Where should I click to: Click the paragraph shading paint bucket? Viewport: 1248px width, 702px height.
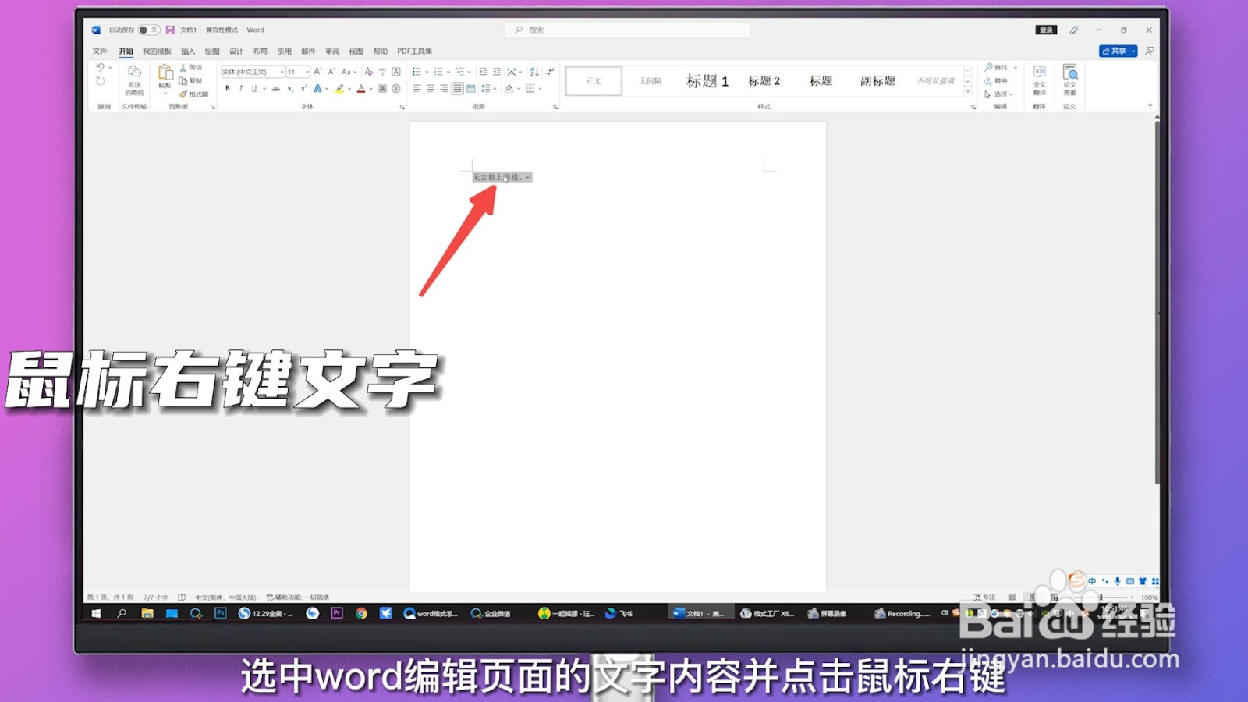[509, 89]
